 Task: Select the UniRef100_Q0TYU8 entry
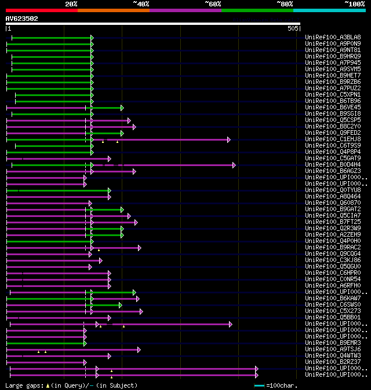(333, 190)
